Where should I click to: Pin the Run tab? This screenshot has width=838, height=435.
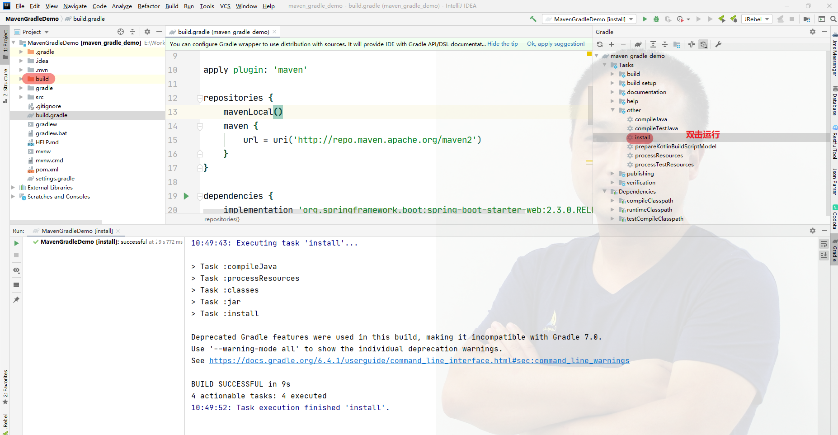[x=16, y=299]
